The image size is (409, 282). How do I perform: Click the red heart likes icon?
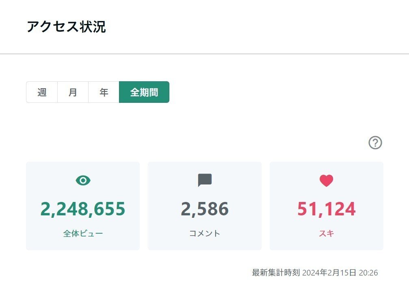click(x=326, y=180)
